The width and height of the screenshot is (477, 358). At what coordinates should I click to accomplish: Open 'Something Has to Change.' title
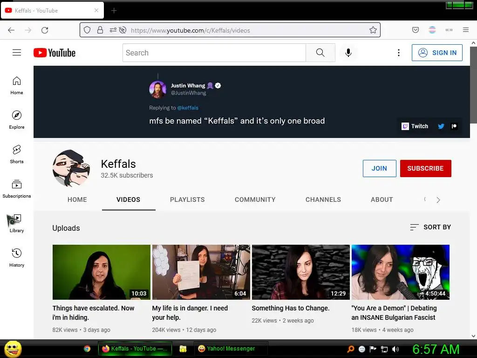coord(291,308)
